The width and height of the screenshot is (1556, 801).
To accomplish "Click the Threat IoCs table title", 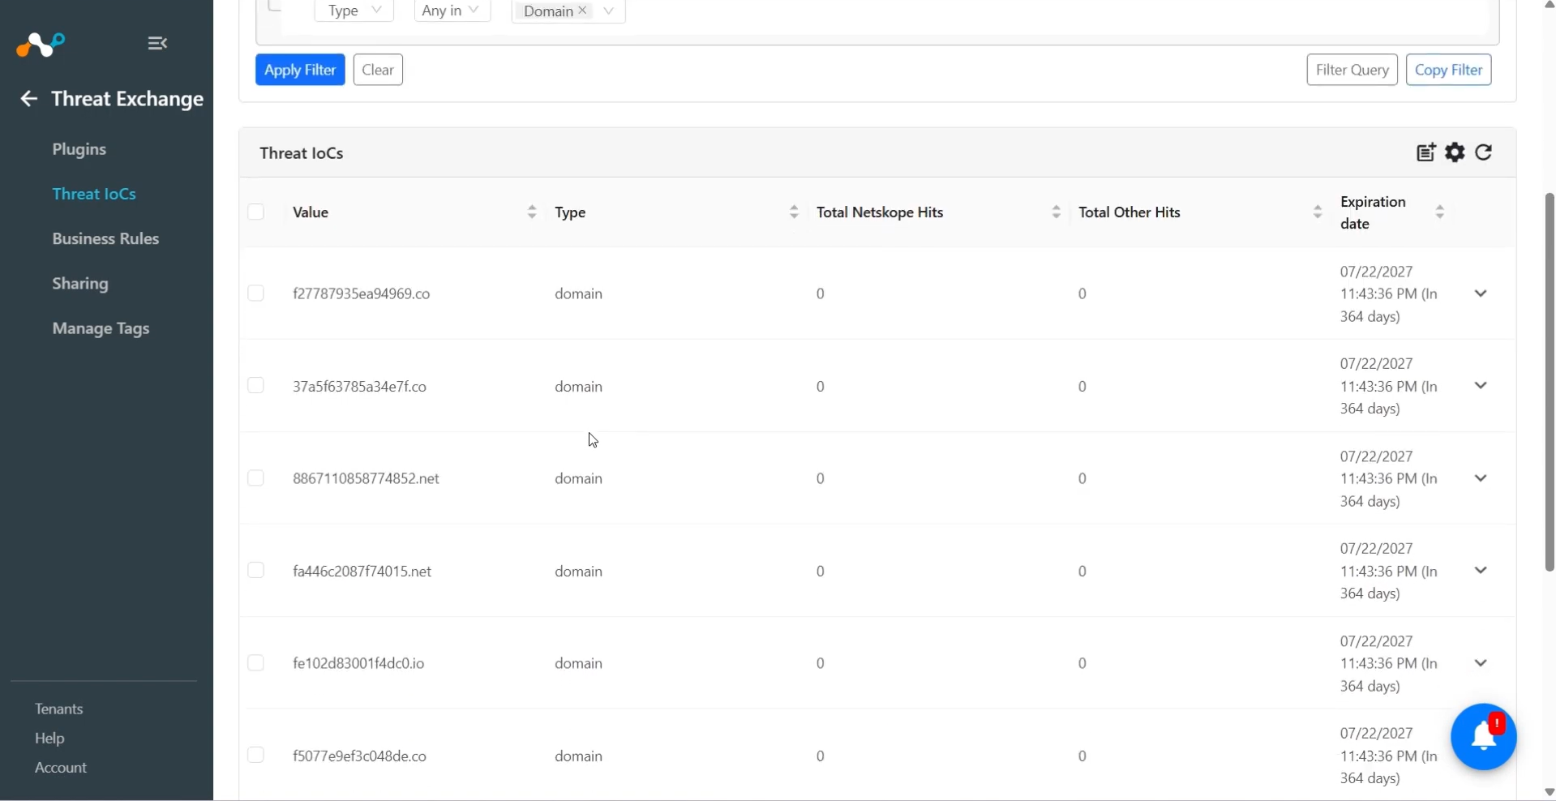I will pyautogui.click(x=302, y=153).
